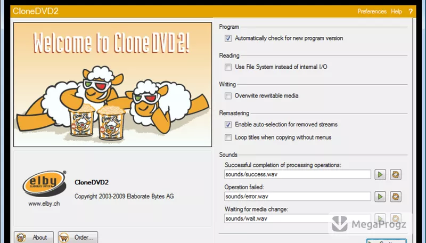This screenshot has height=243, width=426.
Task: Click the Operation failed label
Action: coord(244,187)
